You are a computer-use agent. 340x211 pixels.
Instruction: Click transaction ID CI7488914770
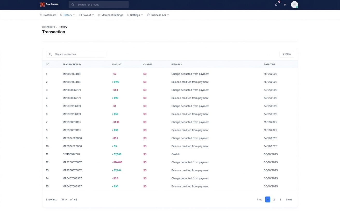[71, 154]
